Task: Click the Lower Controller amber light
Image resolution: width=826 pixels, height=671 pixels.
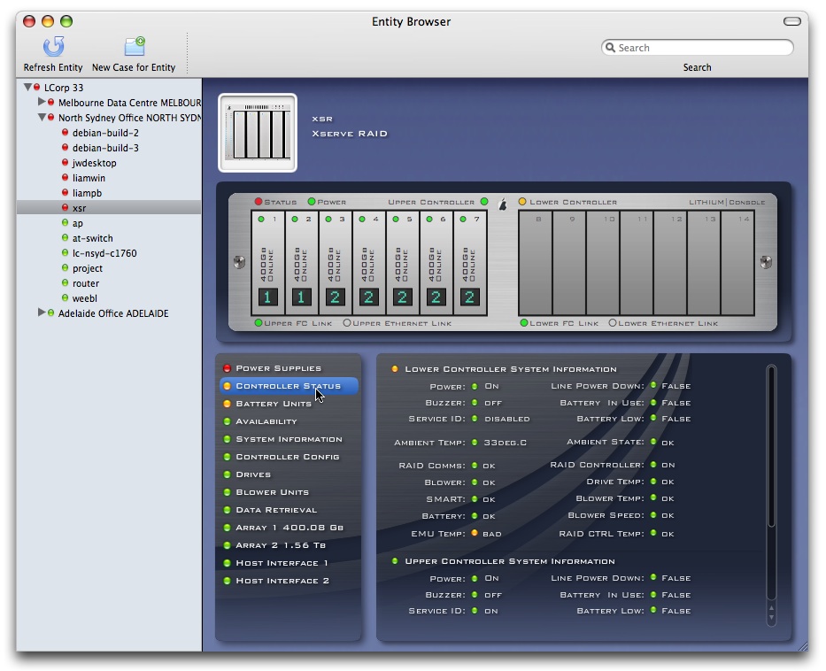Action: pos(522,201)
